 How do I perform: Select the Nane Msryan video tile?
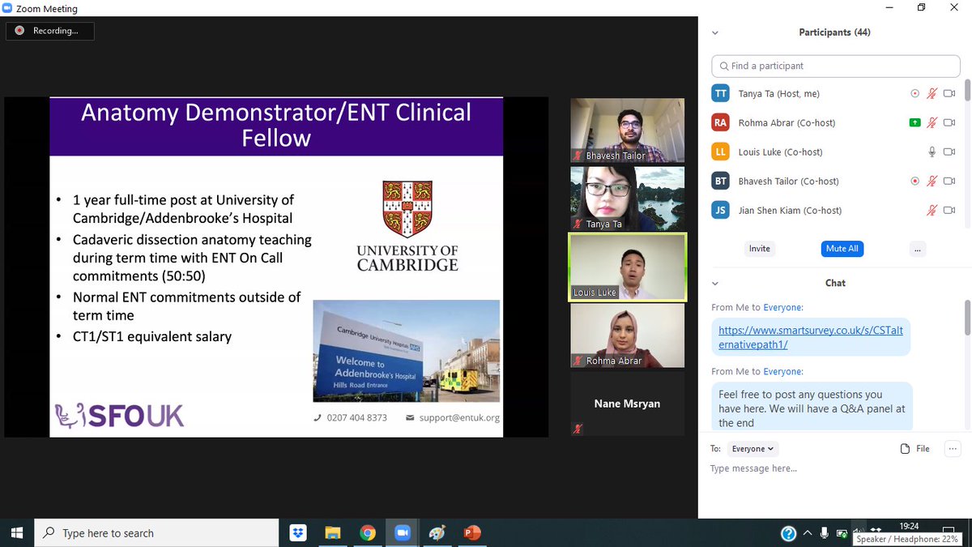pyautogui.click(x=627, y=404)
